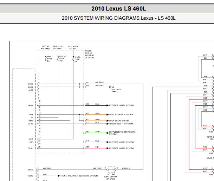
Task: Click "EXTERIOR LIGHTS SYSTEM" on the PNK A65 wire
Action: click(121, 148)
